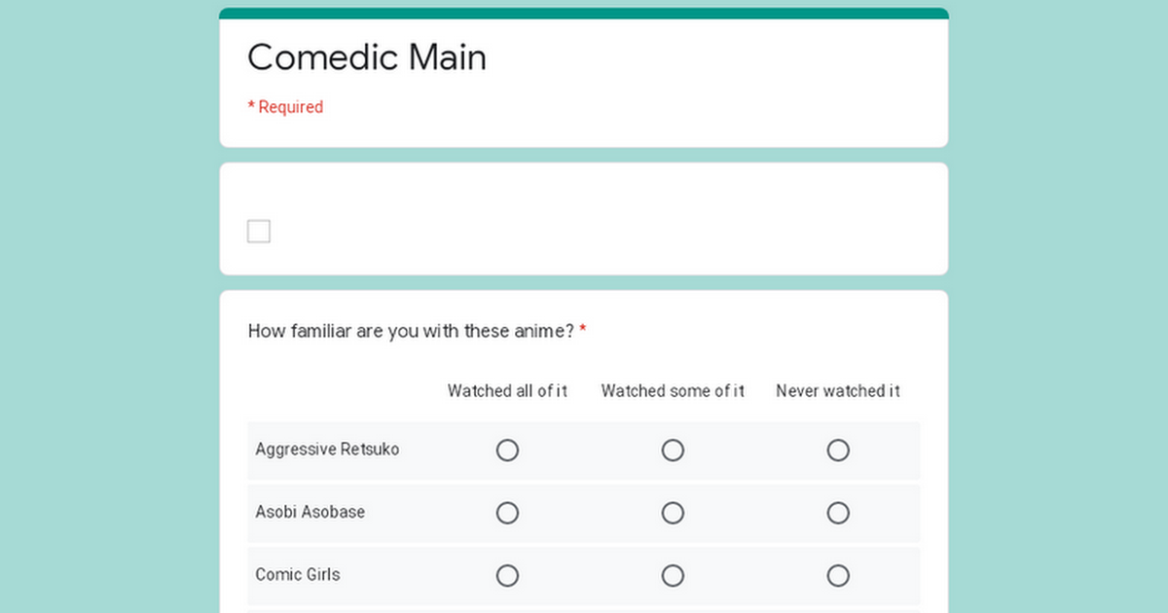Viewport: 1168px width, 613px height.
Task: Click the Never watched it column header
Action: pyautogui.click(x=838, y=391)
